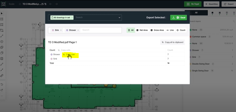Export selected to Excel
236x112 pixels.
(179, 18)
